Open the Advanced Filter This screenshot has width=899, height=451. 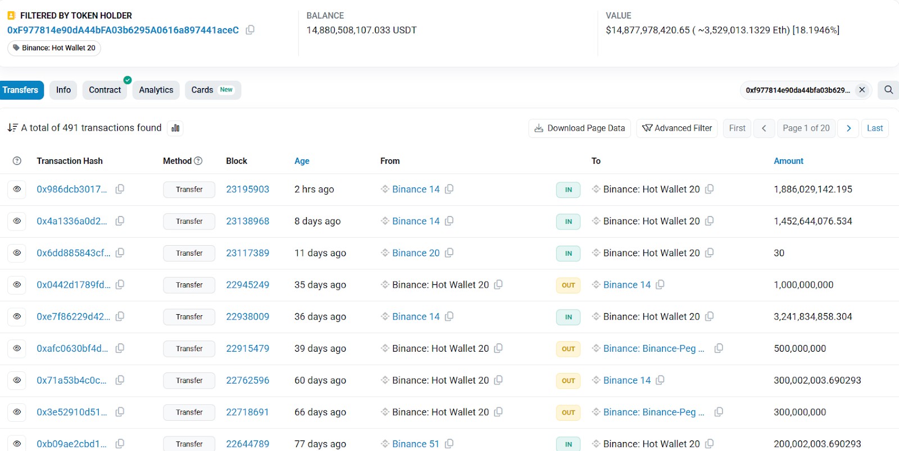click(x=677, y=128)
